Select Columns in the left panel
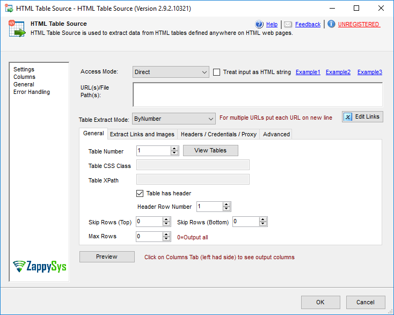 [24, 77]
